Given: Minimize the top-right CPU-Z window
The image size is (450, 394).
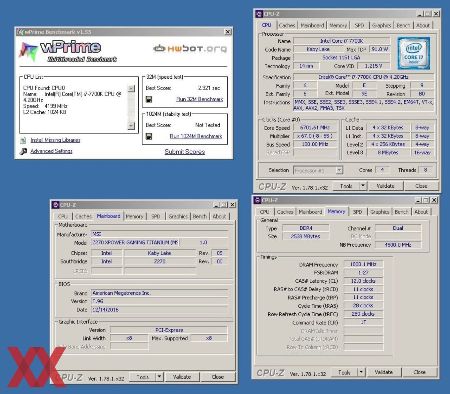Looking at the screenshot, I should coord(420,14).
